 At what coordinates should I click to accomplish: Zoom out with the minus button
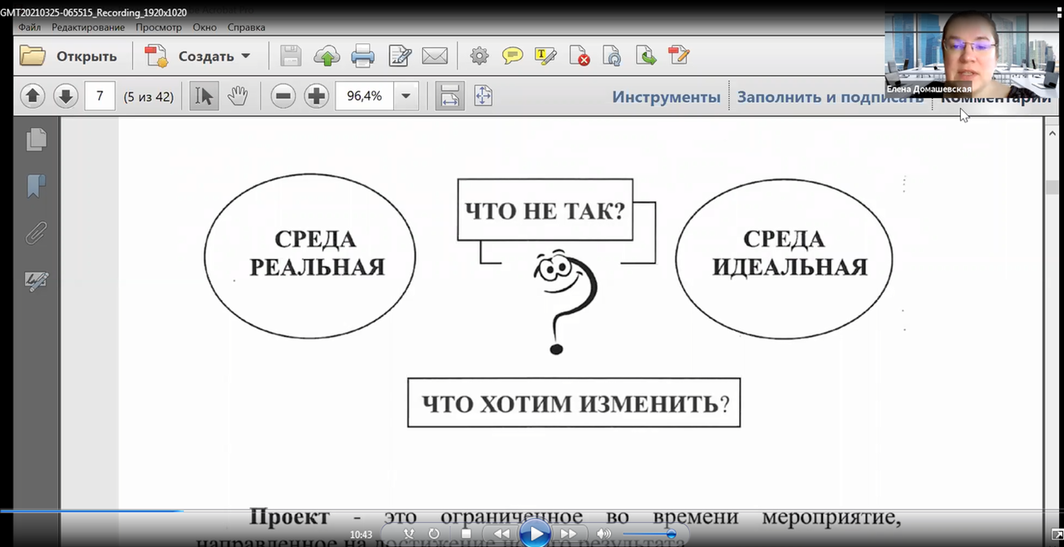point(283,96)
